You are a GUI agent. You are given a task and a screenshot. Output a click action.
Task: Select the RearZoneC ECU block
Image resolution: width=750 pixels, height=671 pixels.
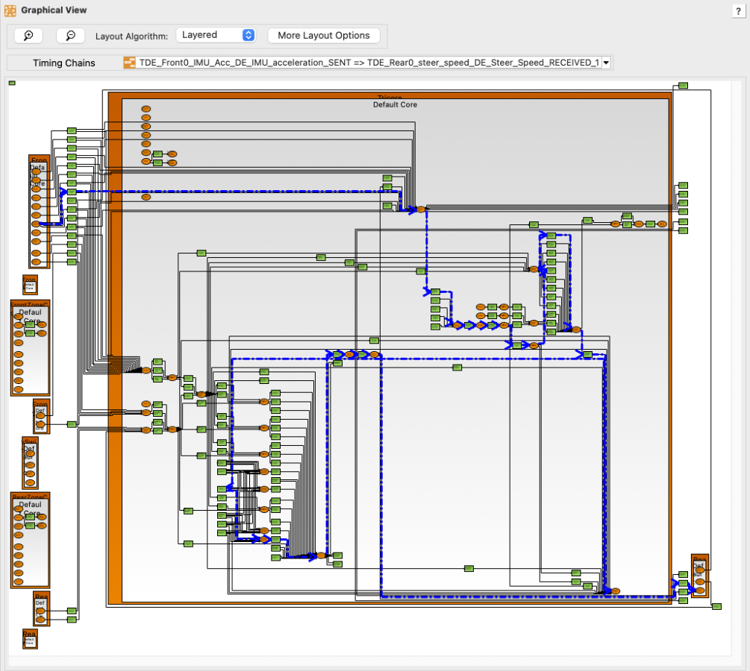30,540
